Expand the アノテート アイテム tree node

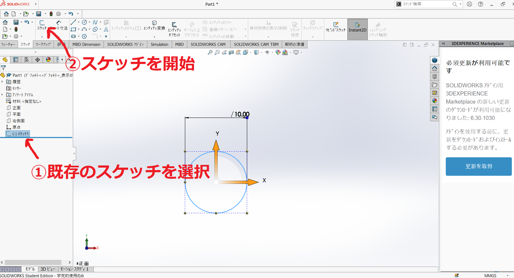coord(2,95)
